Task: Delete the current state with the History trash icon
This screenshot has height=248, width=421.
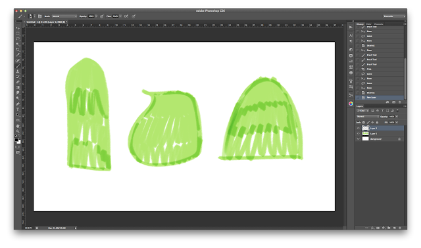Action: [400, 102]
